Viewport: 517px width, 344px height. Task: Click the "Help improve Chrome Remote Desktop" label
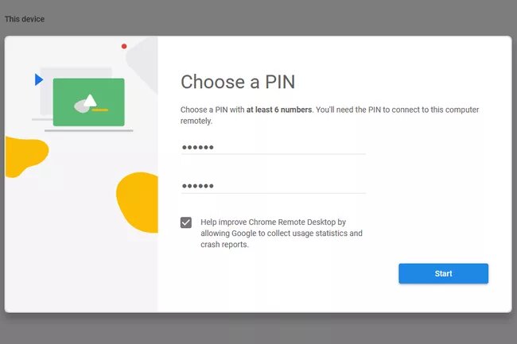[273, 222]
